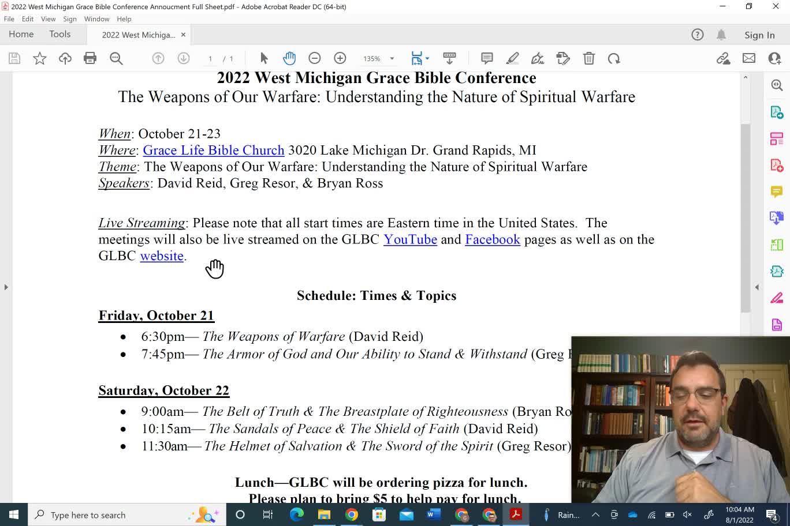Click the page number field
Screen dimensions: 790x526
pyautogui.click(x=210, y=58)
